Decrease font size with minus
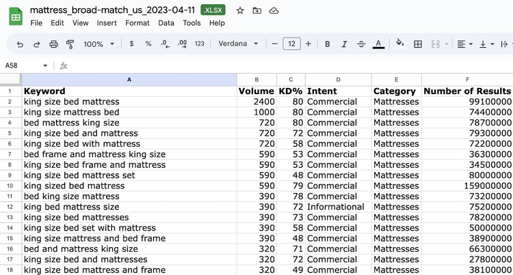The width and height of the screenshot is (513, 275). click(x=274, y=44)
